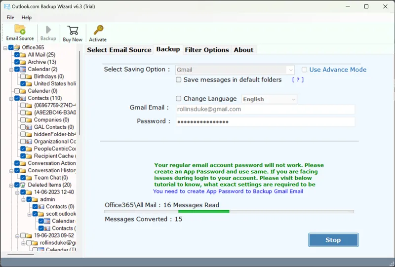Uncheck the All Mail (25) checkbox
The height and width of the screenshot is (267, 395).
pos(17,55)
